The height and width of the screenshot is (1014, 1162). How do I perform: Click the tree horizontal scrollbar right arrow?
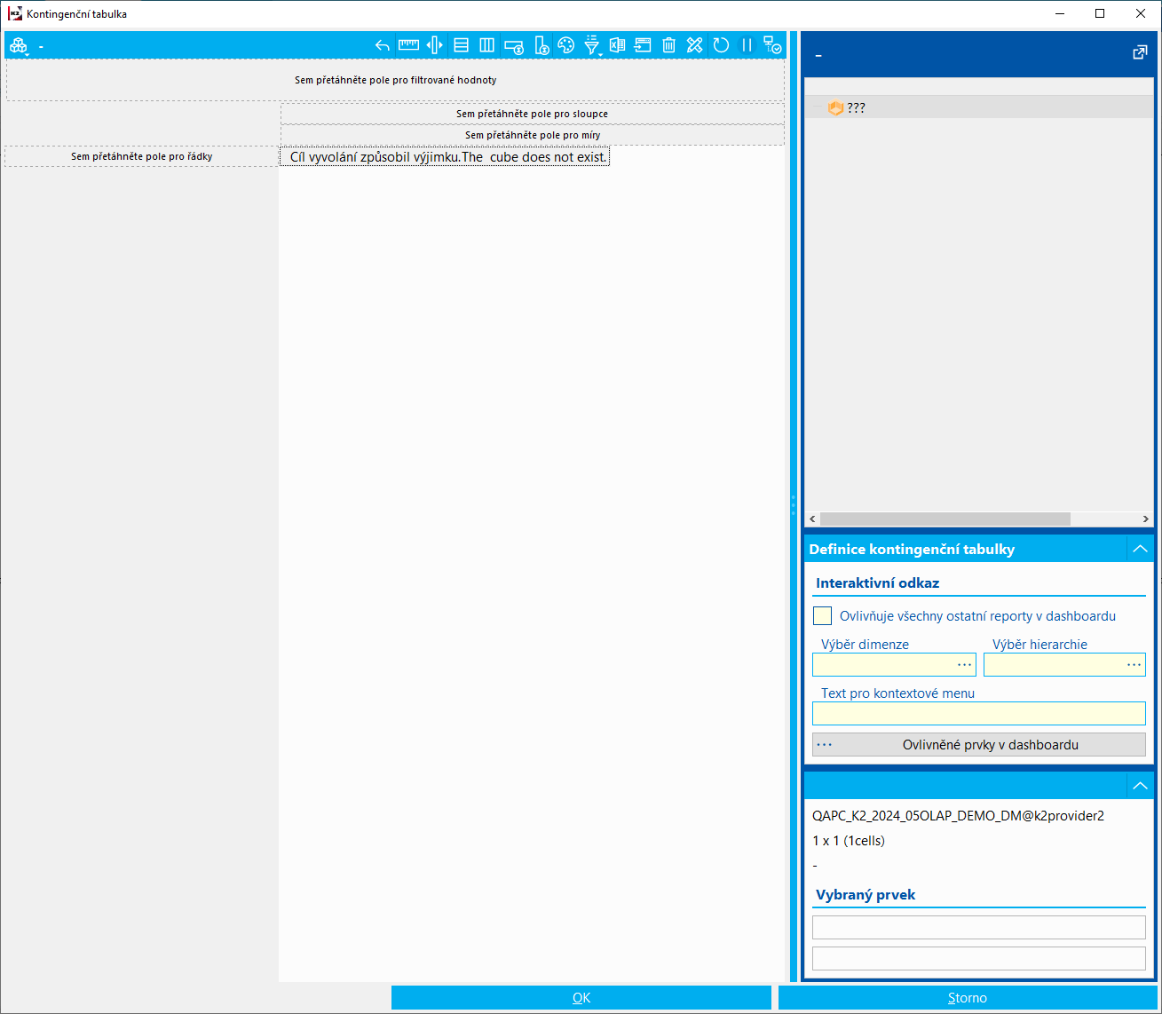[x=1146, y=519]
